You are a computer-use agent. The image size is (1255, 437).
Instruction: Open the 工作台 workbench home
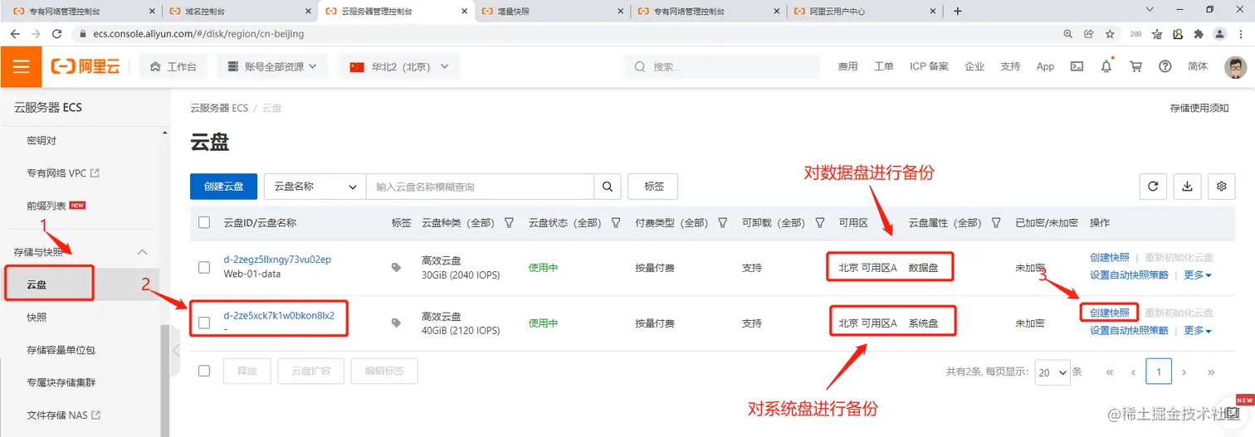(173, 66)
